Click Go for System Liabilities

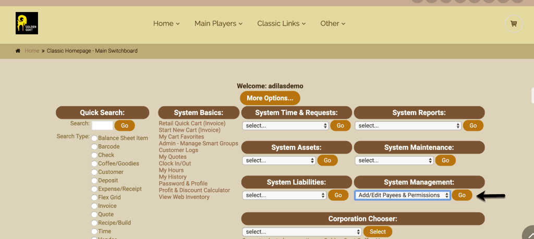(338, 195)
